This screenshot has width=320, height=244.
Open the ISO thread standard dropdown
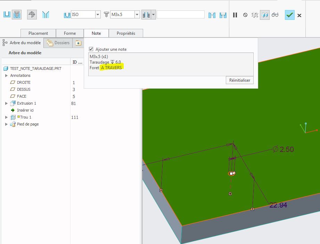click(x=98, y=15)
